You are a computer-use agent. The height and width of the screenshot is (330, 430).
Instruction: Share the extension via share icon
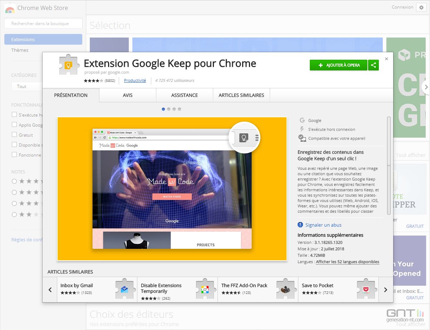(373, 65)
